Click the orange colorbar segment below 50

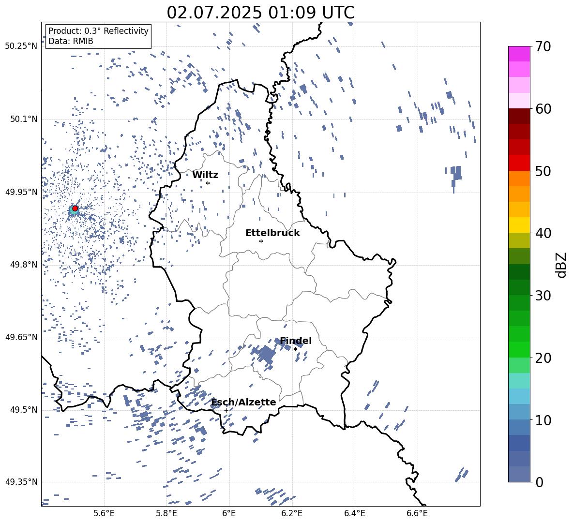519,178
